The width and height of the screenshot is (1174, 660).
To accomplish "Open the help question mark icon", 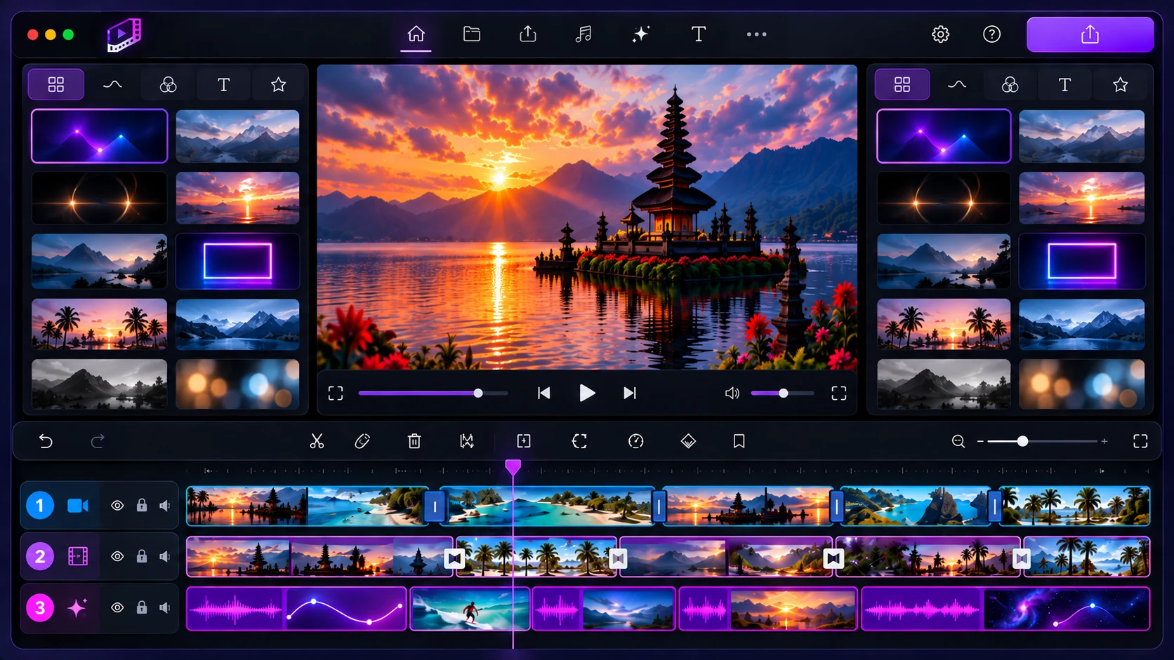I will pyautogui.click(x=991, y=34).
